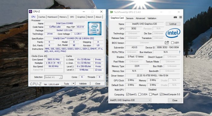Screen dimensions: 212x116
Task: Click the Instructions list in CPU-Z
Action: pyautogui.click(x=74, y=50)
